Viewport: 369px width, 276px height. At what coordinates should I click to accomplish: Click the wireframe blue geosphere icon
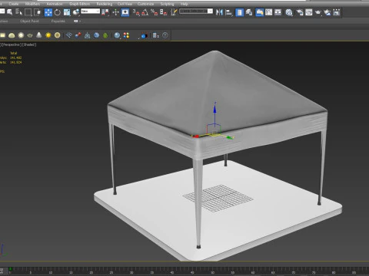96,35
